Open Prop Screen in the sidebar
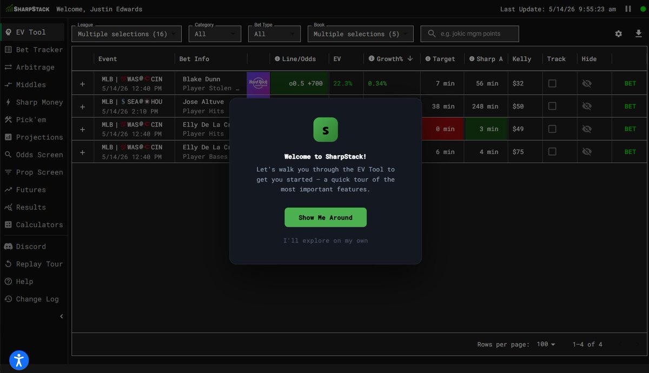Screen dimensions: 649x373 [x=32, y=172]
